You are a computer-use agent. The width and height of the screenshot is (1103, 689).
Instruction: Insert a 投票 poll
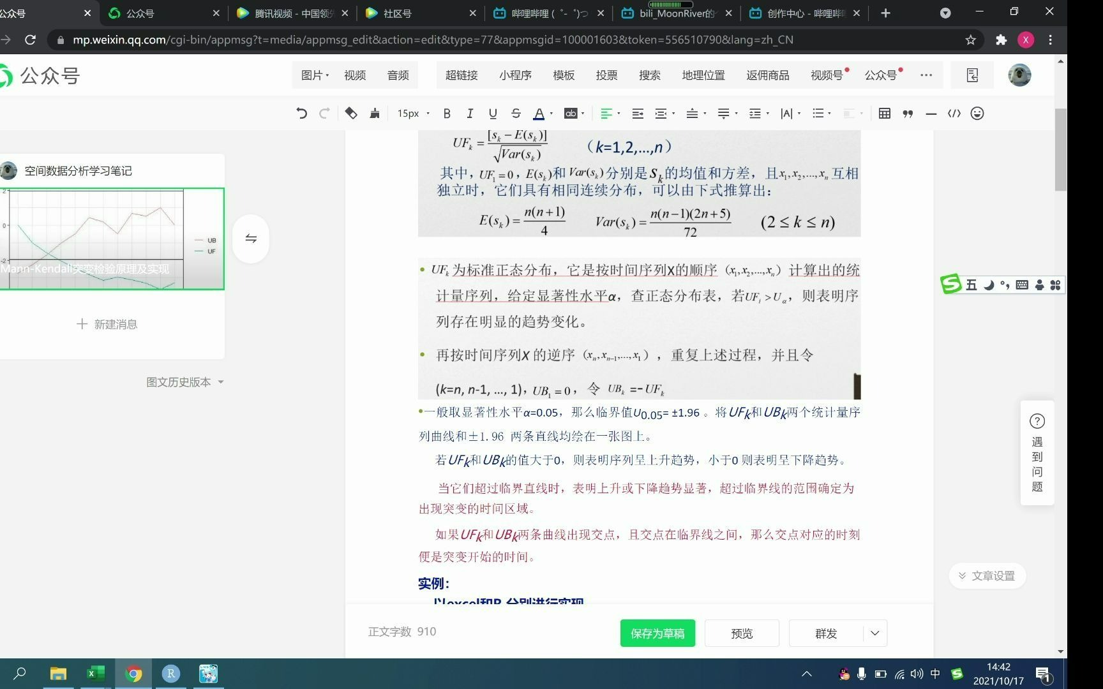(606, 75)
